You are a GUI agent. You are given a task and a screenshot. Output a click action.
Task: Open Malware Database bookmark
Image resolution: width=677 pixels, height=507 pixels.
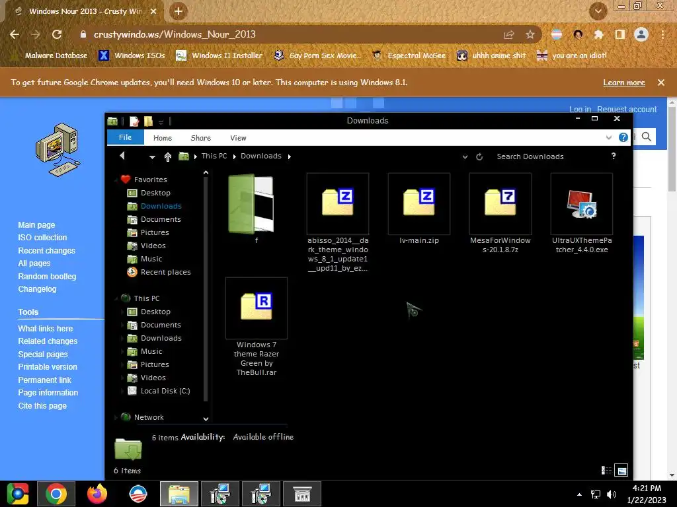click(x=50, y=55)
